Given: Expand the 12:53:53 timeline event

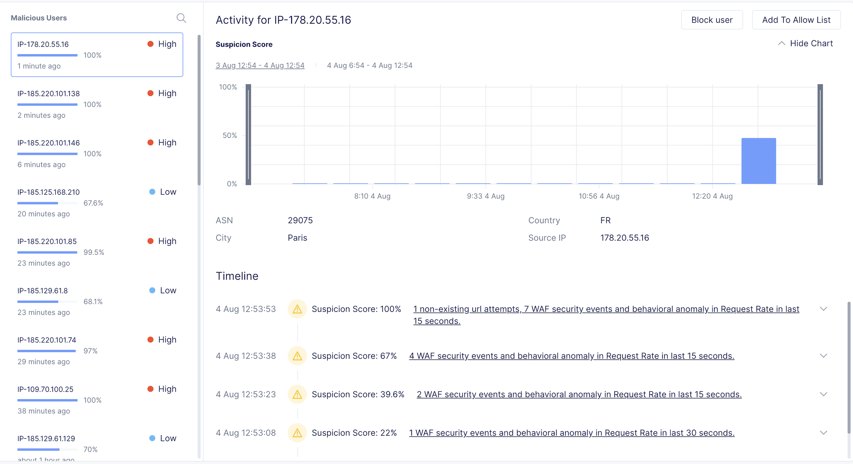Looking at the screenshot, I should point(823,309).
